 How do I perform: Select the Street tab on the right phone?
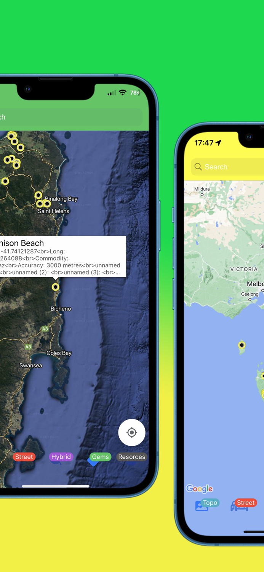(x=246, y=503)
